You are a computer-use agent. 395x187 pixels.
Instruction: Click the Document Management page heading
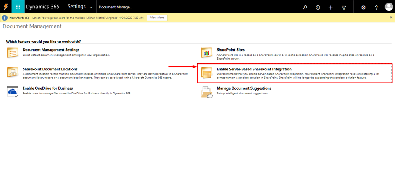tap(32, 26)
